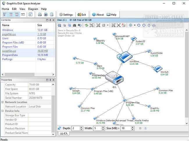Click the first graph toolbar select-nodes icon
189x141 pixels.
[x=59, y=25]
